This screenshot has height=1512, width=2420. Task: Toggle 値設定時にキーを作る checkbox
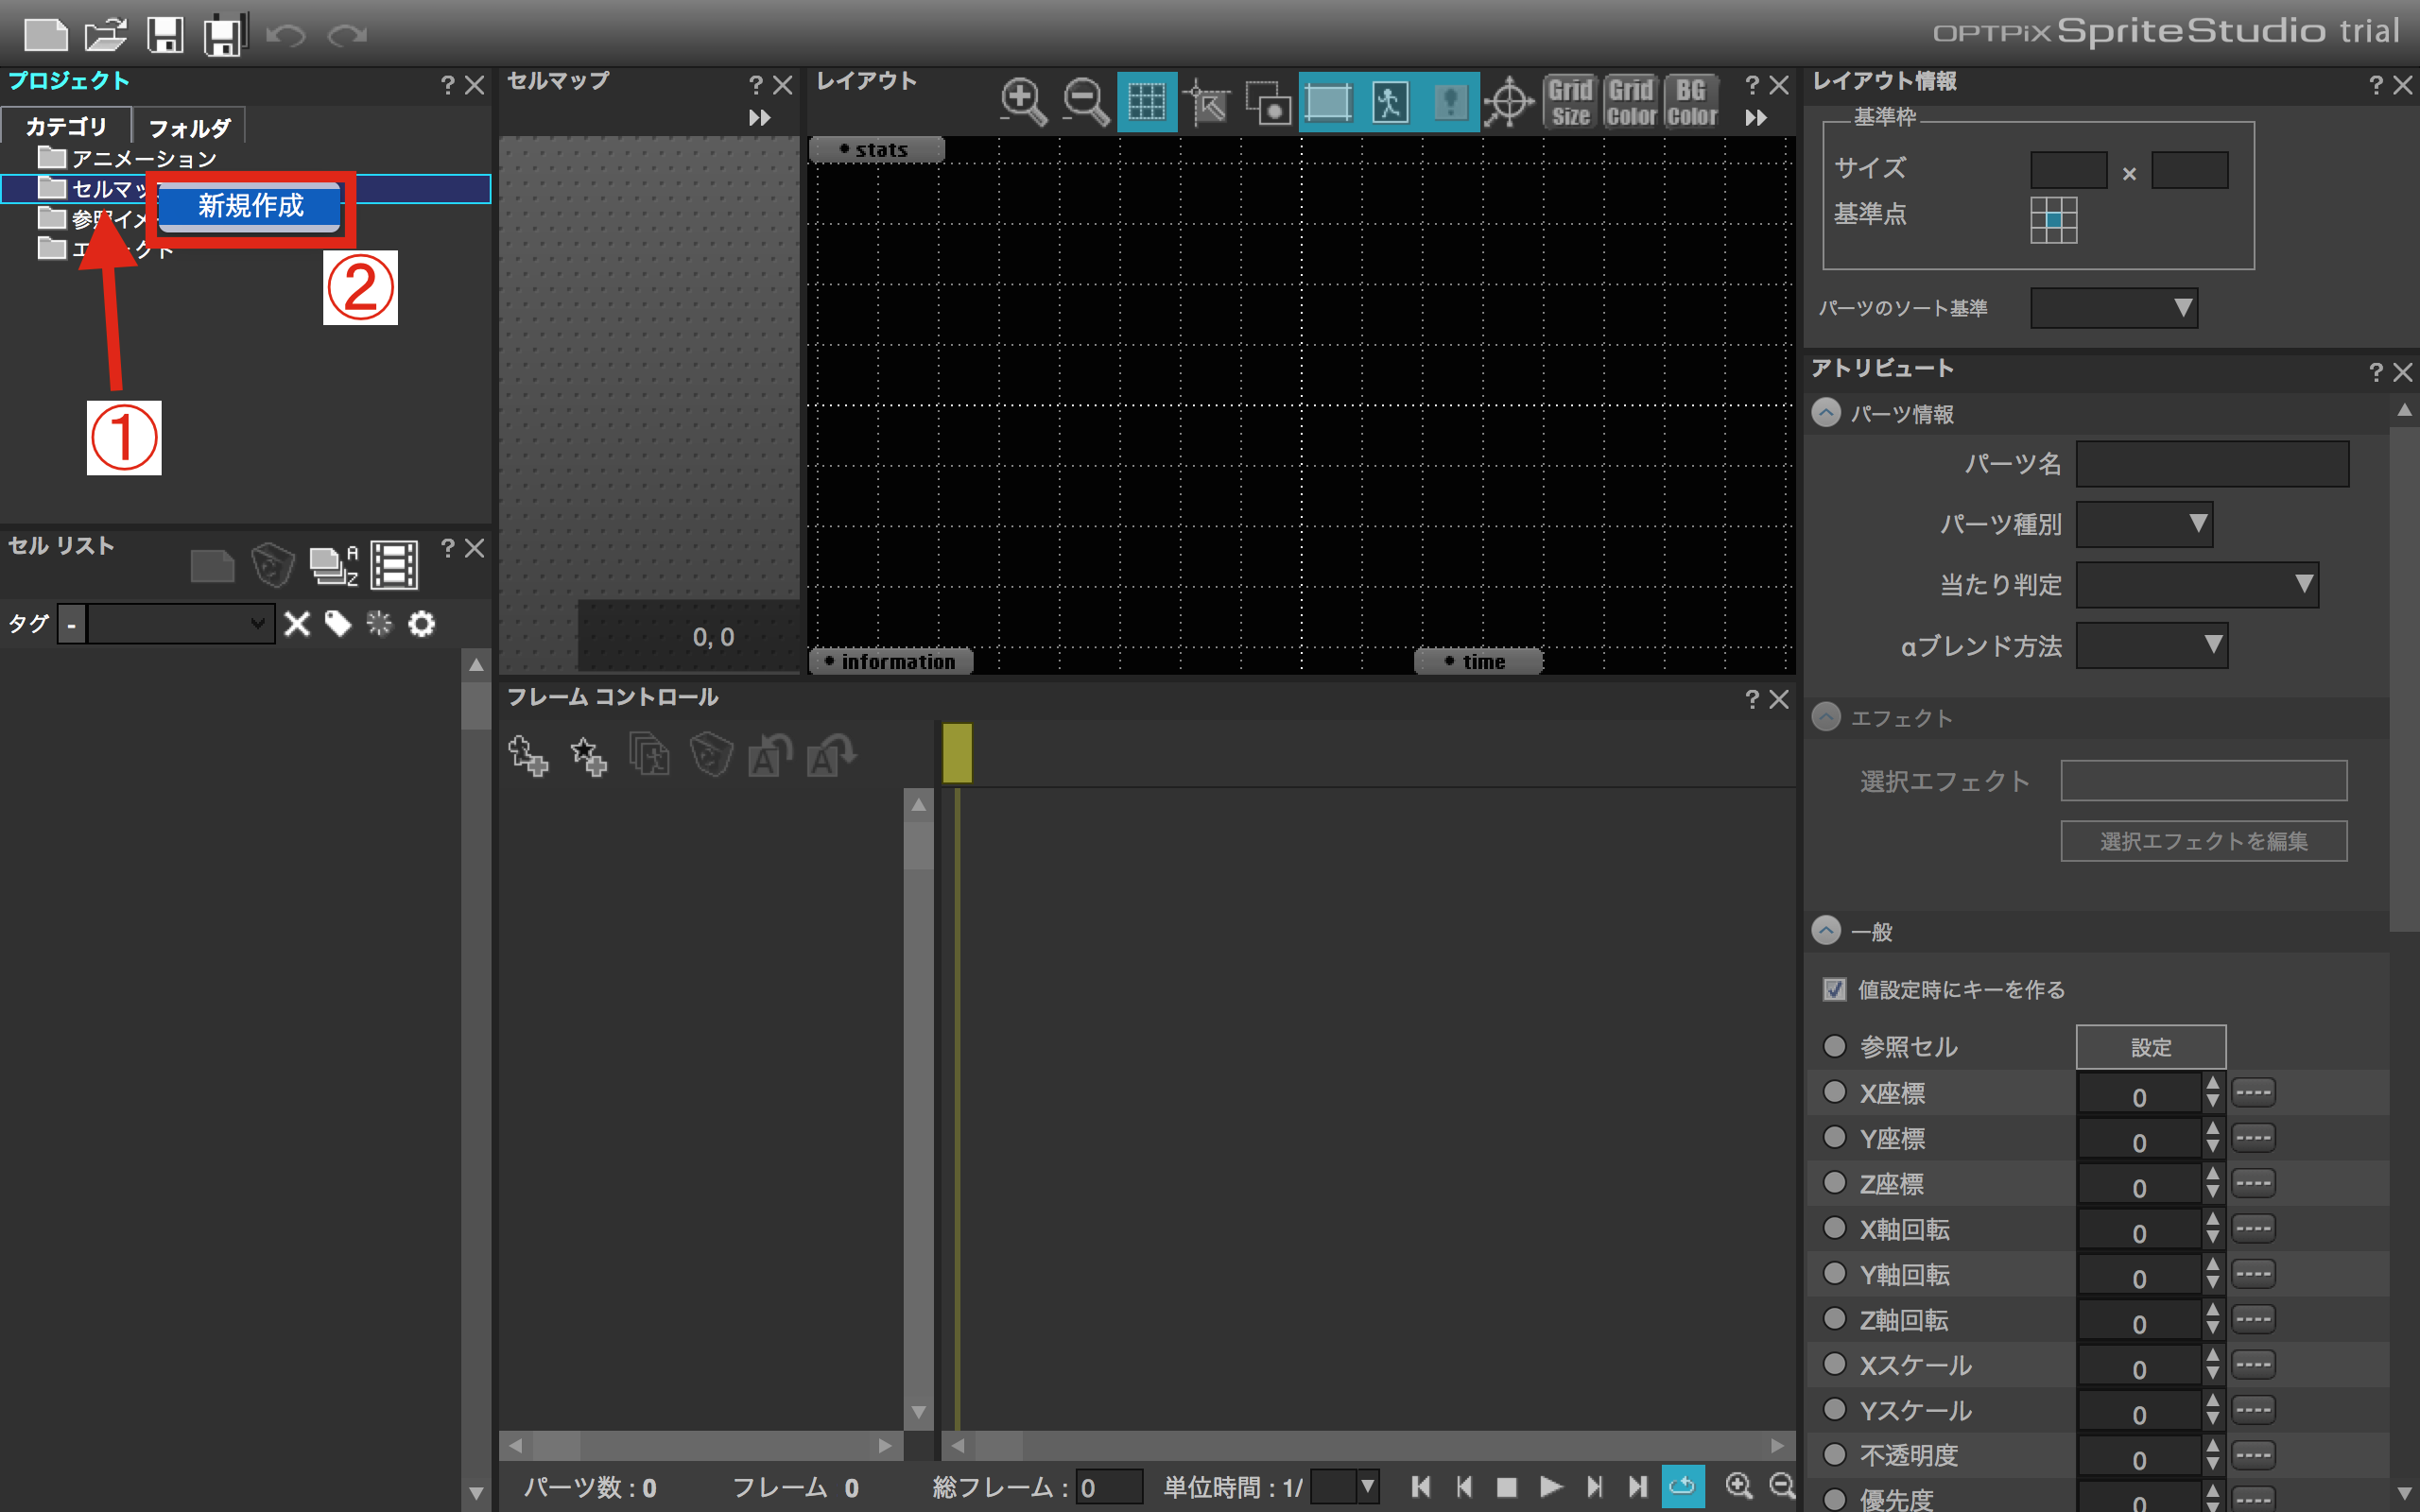(x=1834, y=989)
